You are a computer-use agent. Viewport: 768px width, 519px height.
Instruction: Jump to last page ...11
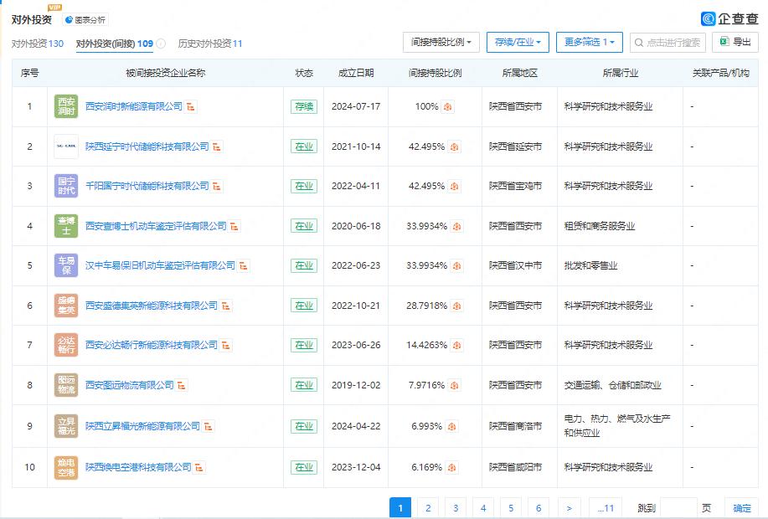point(606,508)
